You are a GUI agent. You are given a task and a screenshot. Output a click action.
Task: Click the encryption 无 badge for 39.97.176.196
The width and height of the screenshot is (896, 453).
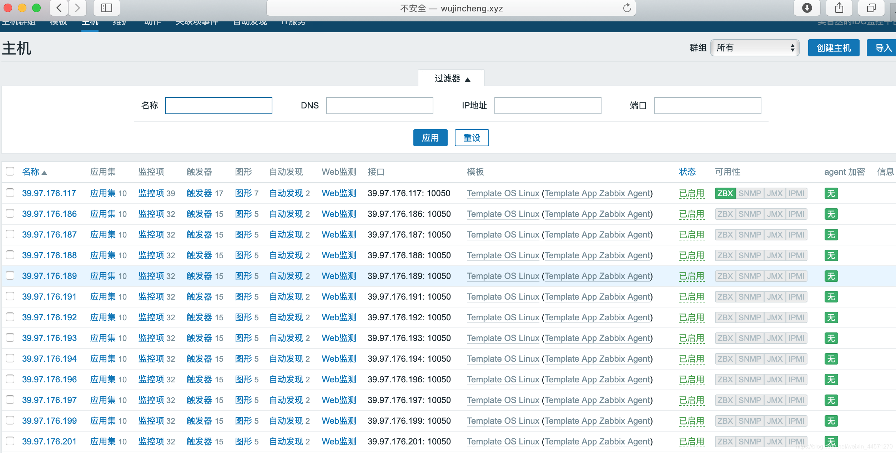click(x=831, y=380)
